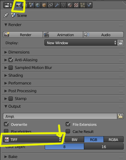
Task: Click the Animation render button
Action: click(x=63, y=35)
